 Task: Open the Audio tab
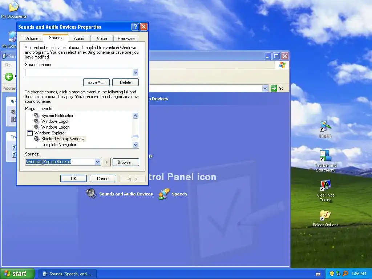[79, 39]
